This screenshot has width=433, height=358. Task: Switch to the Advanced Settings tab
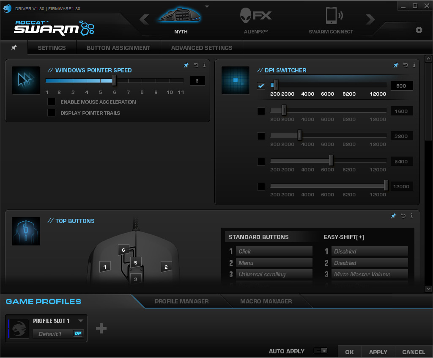[x=202, y=47]
